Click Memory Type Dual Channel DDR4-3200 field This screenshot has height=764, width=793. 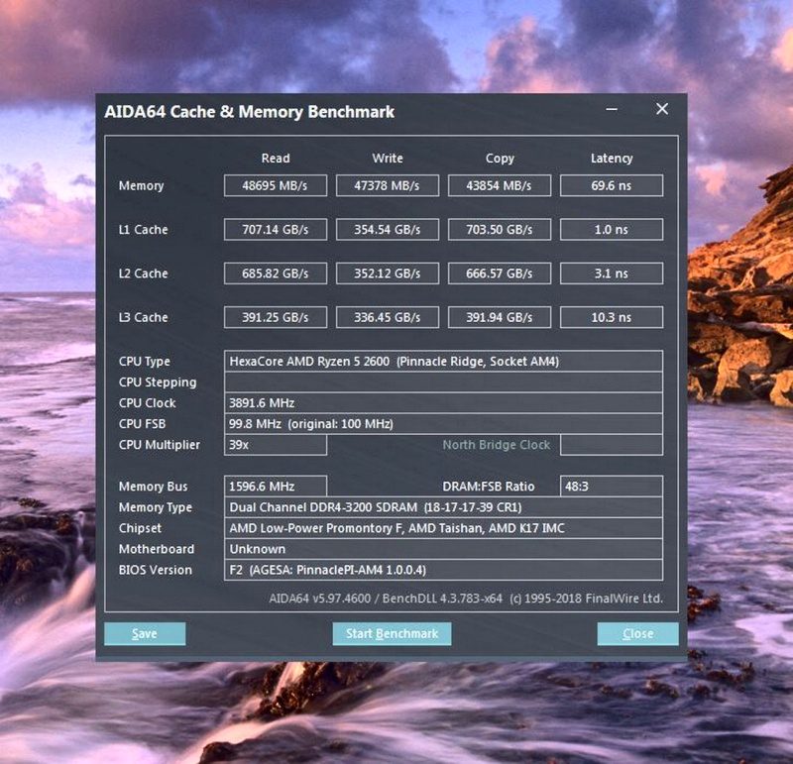click(x=443, y=507)
